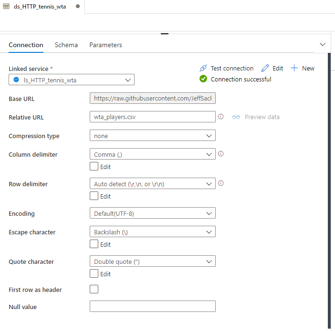Screen dimensions: 335x331
Task: Click the New plus icon
Action: coord(294,68)
